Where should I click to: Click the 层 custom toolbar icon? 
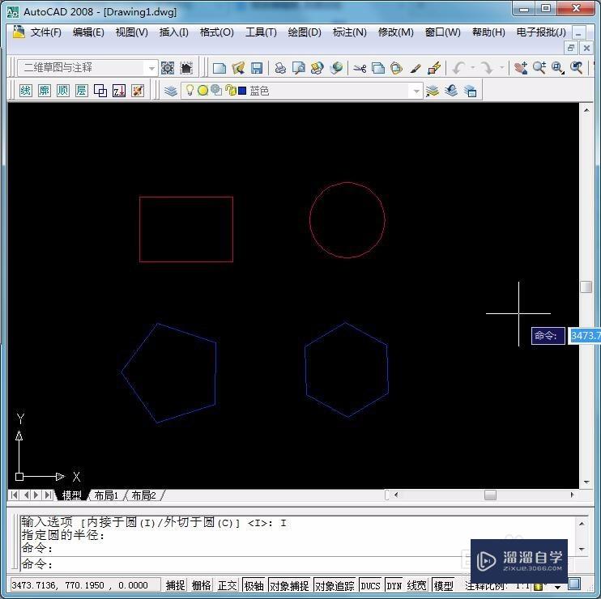pyautogui.click(x=82, y=91)
